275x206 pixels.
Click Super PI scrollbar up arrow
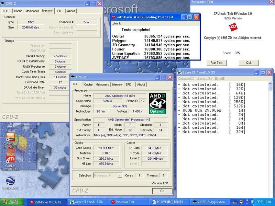(x=270, y=84)
